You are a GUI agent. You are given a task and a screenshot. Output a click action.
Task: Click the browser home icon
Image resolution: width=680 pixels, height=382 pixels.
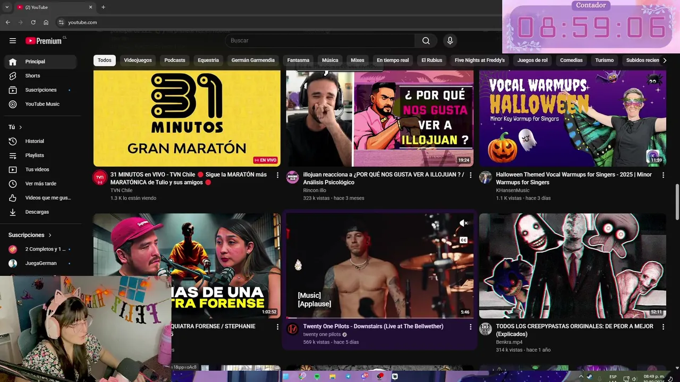[x=46, y=22]
